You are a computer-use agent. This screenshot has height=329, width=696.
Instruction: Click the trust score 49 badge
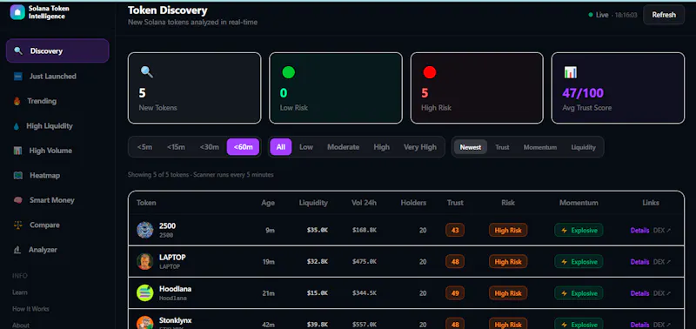click(455, 293)
